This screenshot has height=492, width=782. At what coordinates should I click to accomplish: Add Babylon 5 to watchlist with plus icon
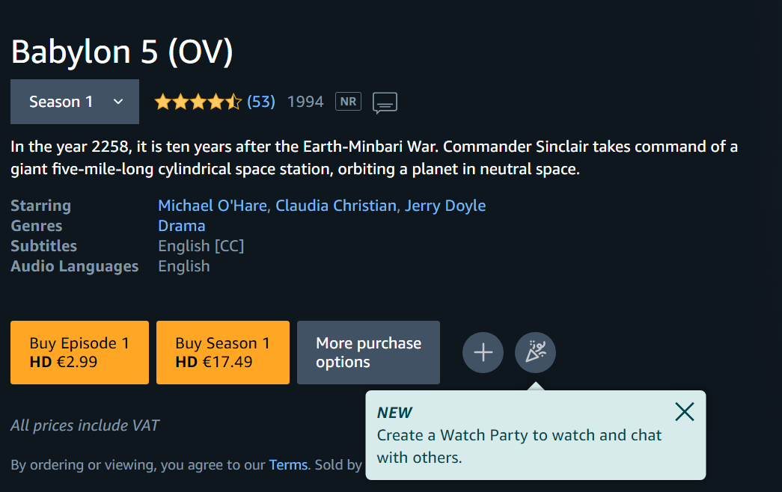point(483,352)
